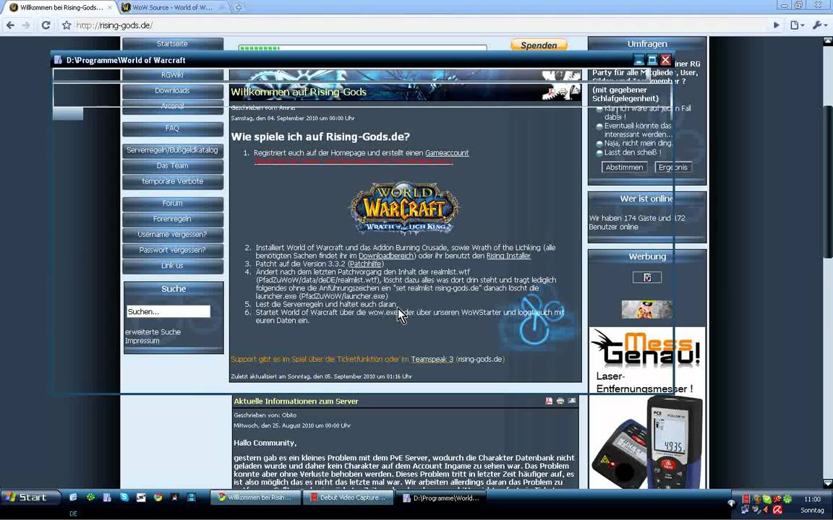Open the Patchhilfe link

click(365, 264)
